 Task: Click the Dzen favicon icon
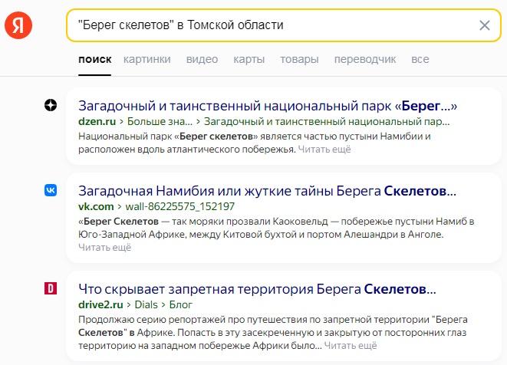tap(51, 105)
